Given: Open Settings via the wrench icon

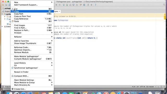Looking at the screenshot, I should 81,5.
